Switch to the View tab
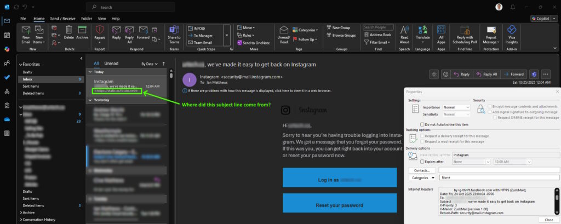This screenshot has width=561, height=224. click(101, 19)
